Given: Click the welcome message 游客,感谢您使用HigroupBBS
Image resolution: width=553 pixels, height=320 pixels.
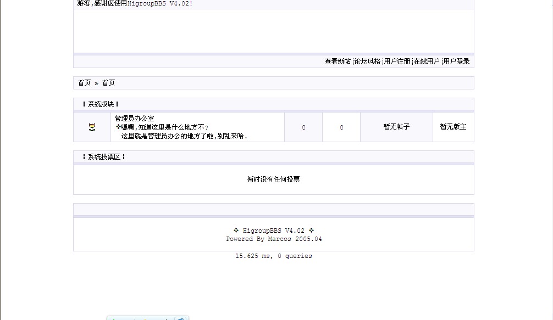Looking at the screenshot, I should click(135, 3).
